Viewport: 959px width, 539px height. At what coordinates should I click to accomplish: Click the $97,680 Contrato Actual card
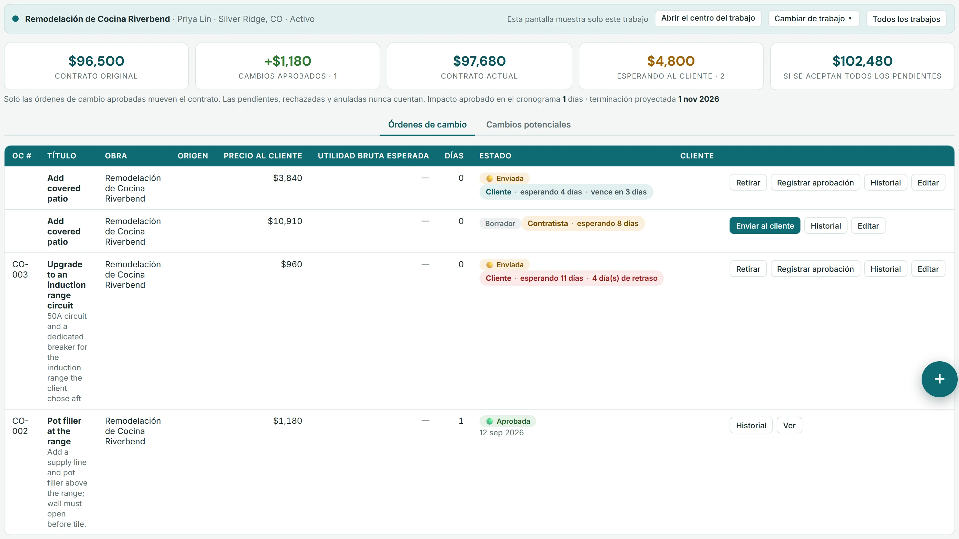479,66
